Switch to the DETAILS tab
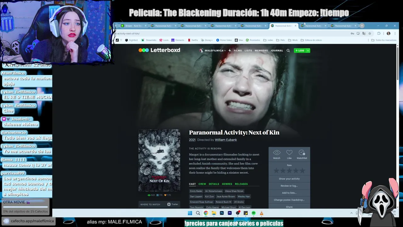403x227 pixels. coord(214,184)
